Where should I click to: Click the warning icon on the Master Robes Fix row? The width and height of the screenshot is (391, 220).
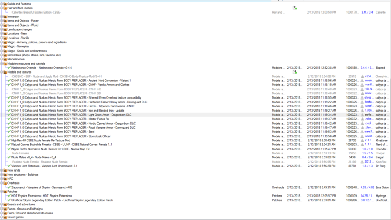coord(362,119)
